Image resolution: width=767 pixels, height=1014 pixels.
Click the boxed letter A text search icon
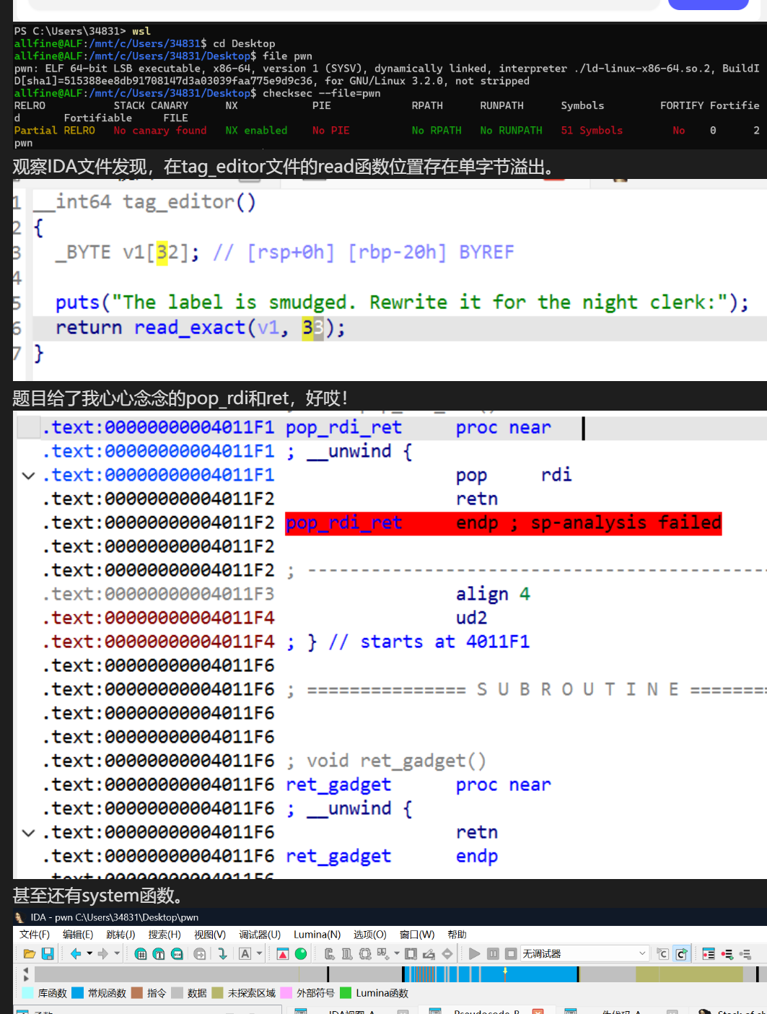pos(245,954)
